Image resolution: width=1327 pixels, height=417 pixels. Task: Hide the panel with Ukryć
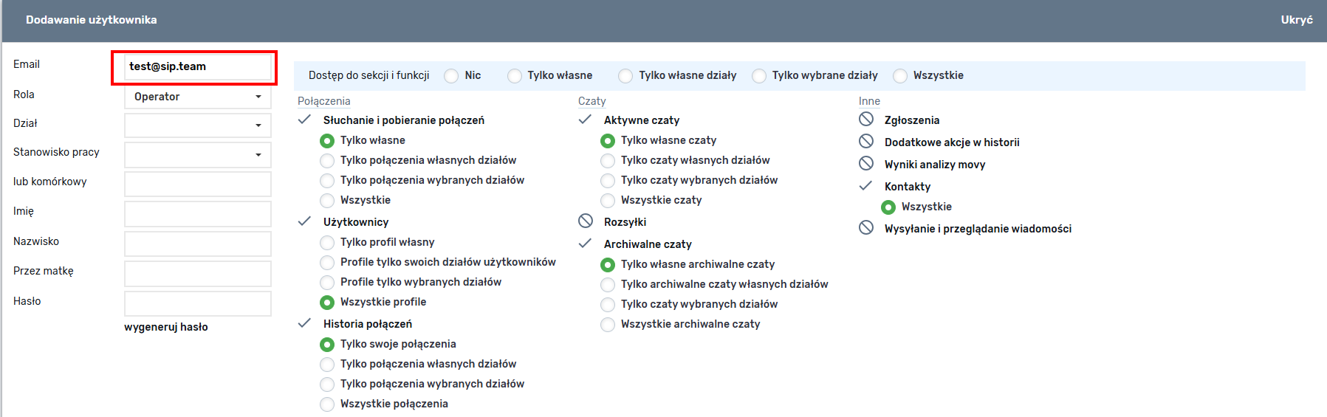pos(1296,20)
